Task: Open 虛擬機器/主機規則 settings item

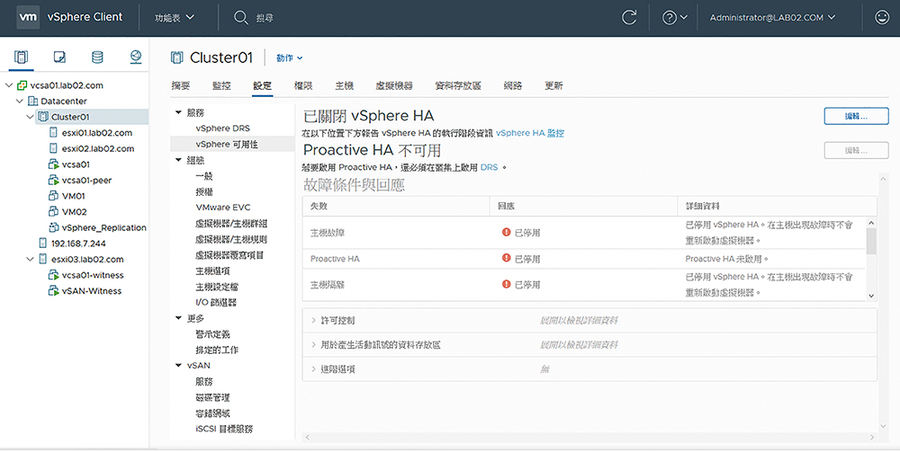Action: 231,239
